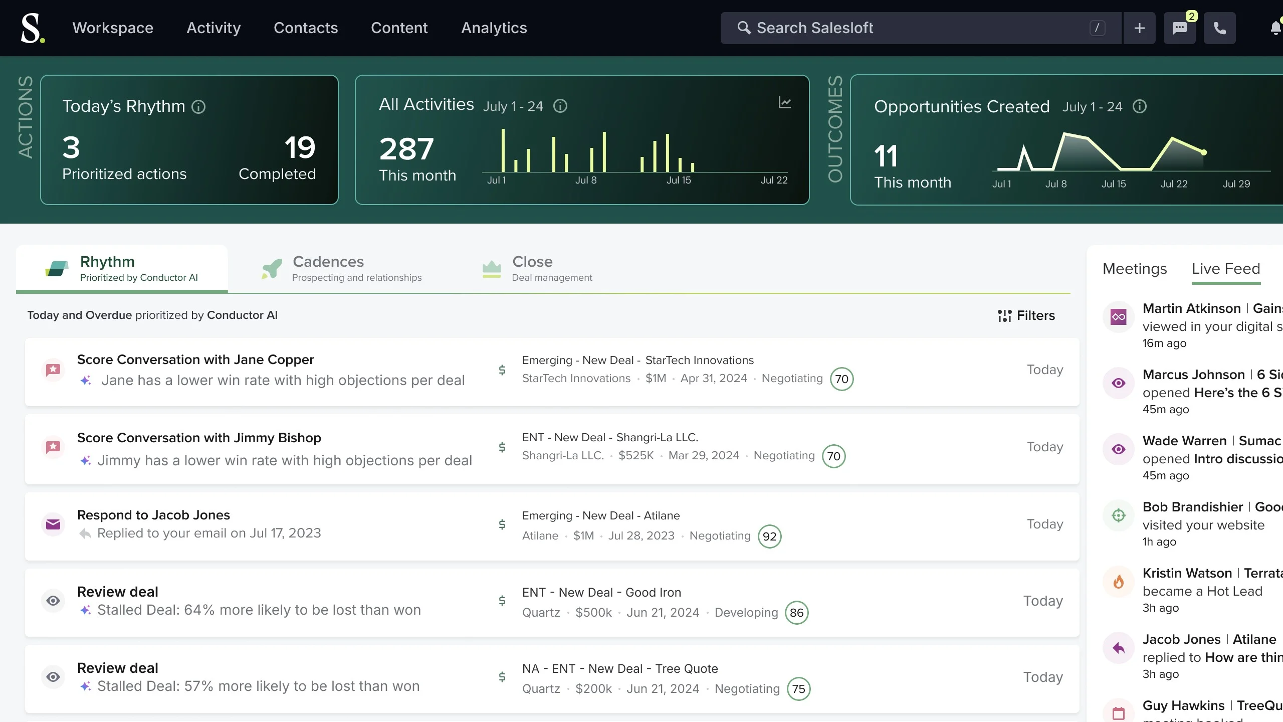
Task: Click Bob Brandishier's website visit icon
Action: 1118,515
